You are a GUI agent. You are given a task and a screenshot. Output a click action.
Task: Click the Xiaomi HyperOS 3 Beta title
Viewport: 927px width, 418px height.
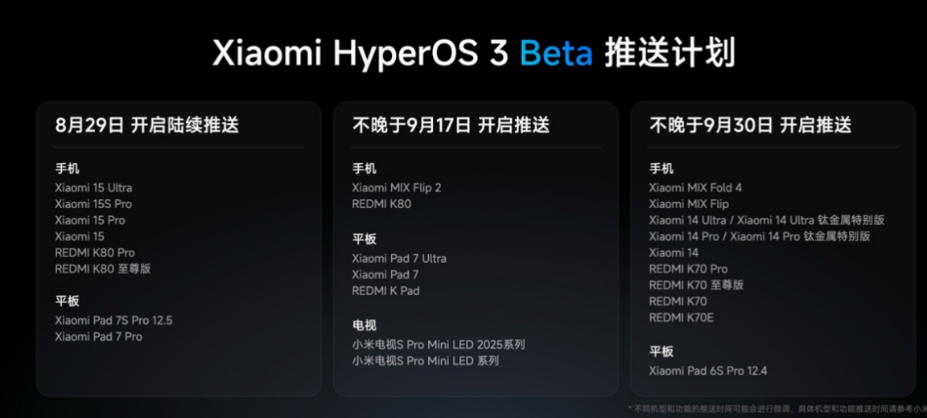(x=473, y=55)
